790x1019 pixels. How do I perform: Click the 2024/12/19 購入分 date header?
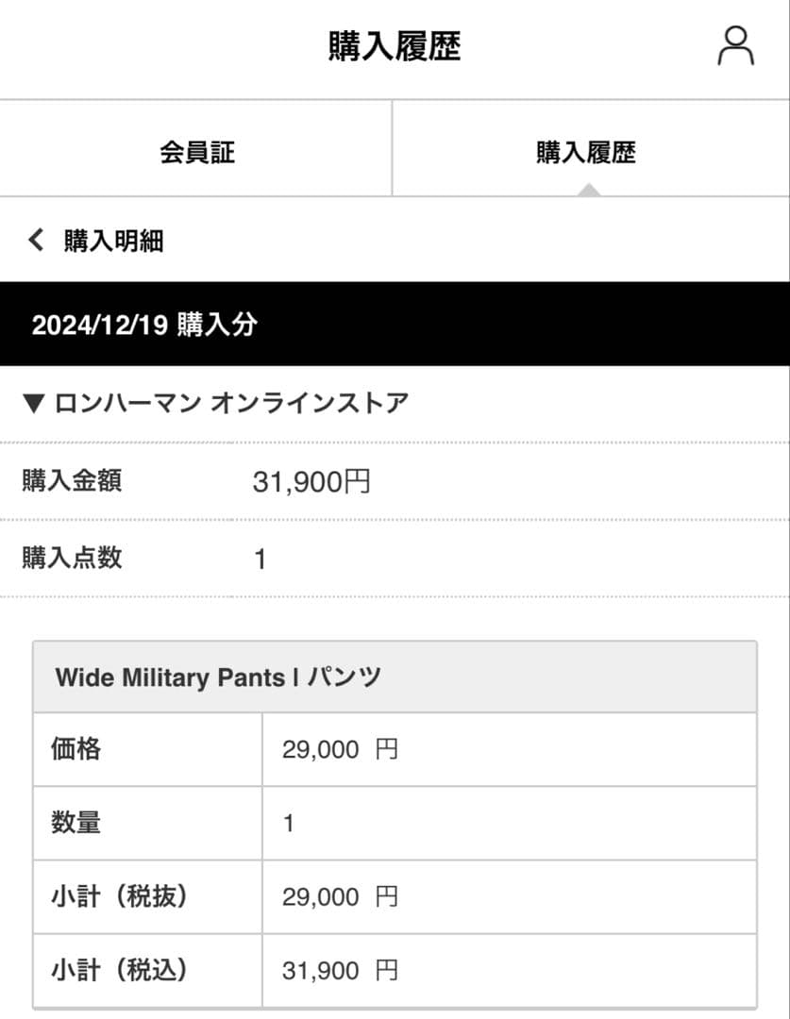point(144,326)
